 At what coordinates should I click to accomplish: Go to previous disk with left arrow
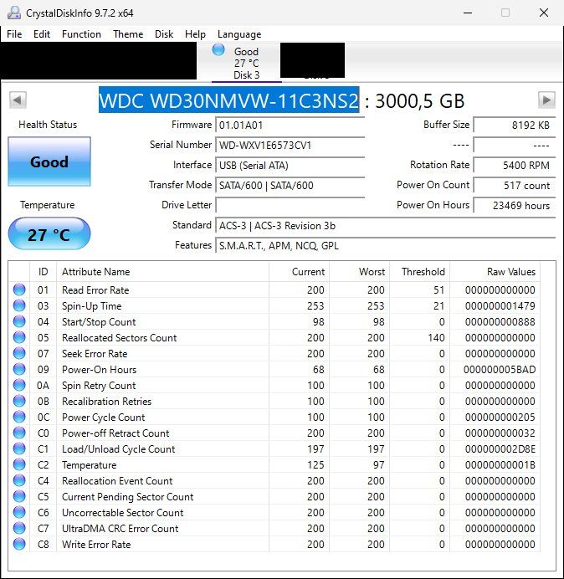coord(18,100)
